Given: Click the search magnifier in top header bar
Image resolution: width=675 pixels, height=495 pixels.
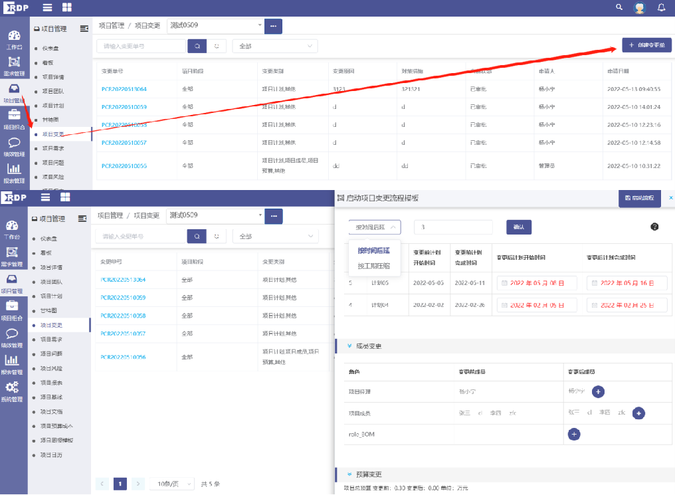Looking at the screenshot, I should pos(619,7).
